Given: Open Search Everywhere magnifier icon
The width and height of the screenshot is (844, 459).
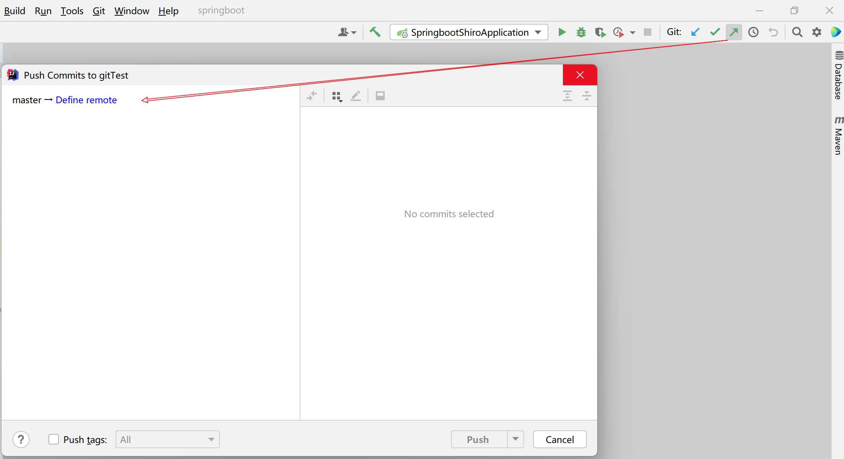Looking at the screenshot, I should [x=797, y=32].
